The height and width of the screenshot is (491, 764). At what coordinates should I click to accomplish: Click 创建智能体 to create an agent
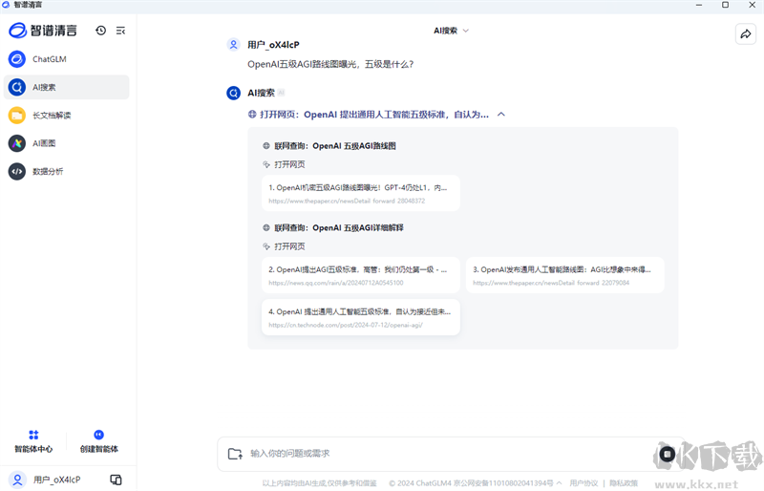click(x=99, y=441)
